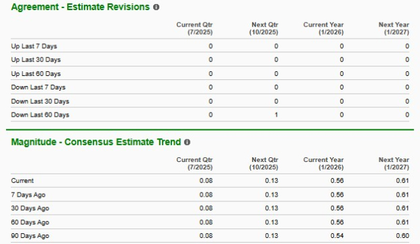Select the 90 Days Ago row label

(x=30, y=236)
